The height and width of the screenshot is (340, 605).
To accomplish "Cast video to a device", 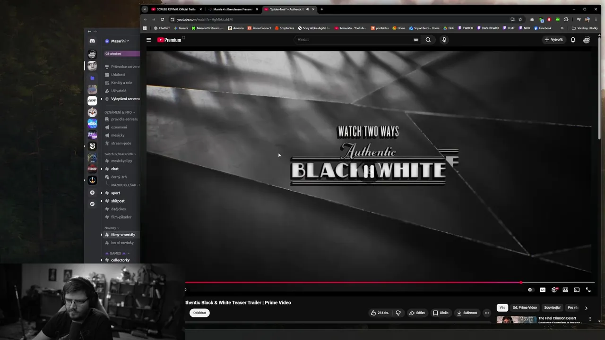I will (577, 290).
